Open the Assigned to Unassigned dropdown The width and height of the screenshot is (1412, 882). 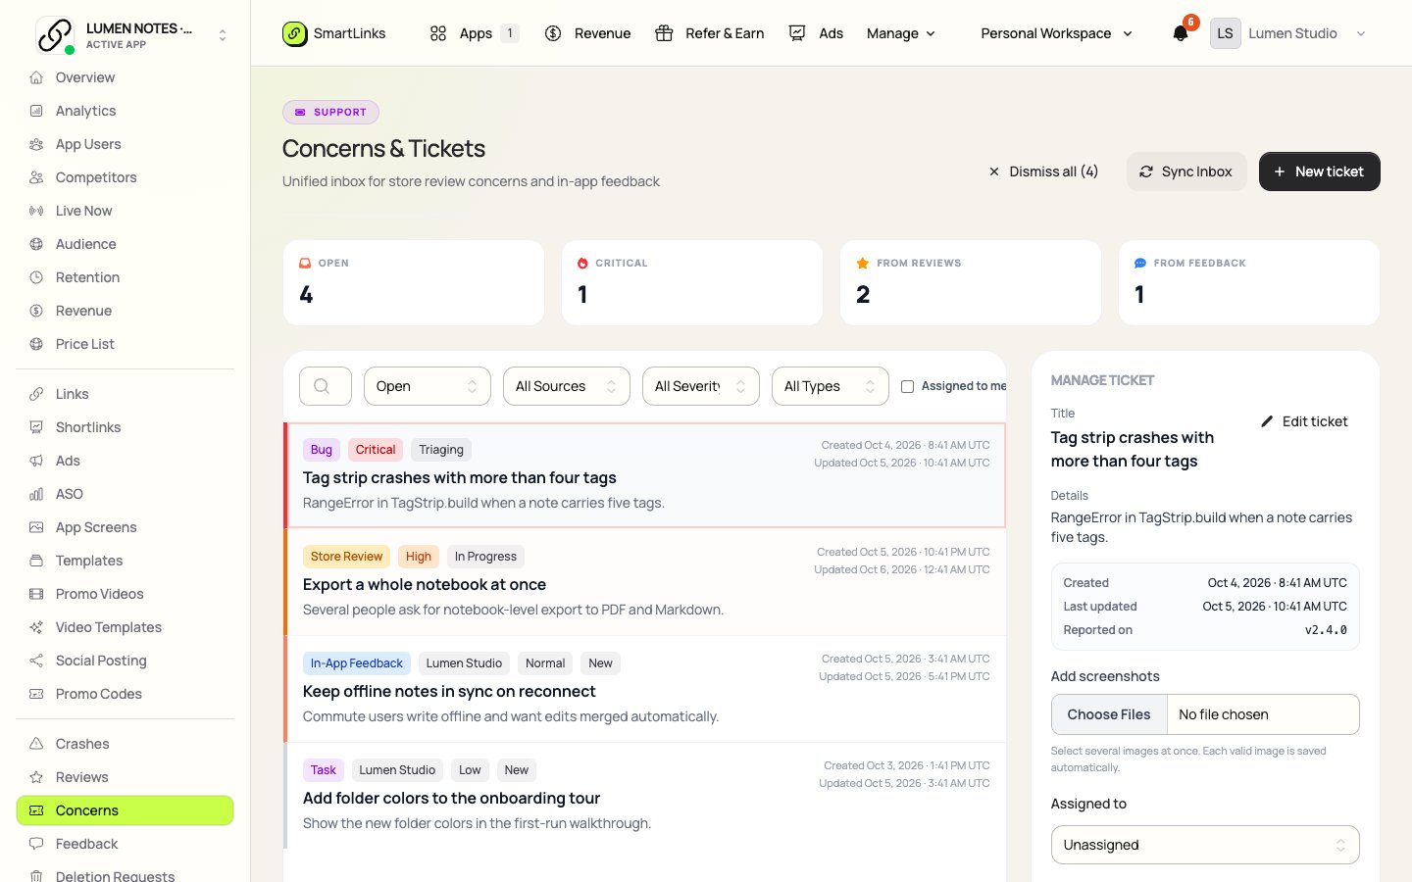pos(1205,845)
